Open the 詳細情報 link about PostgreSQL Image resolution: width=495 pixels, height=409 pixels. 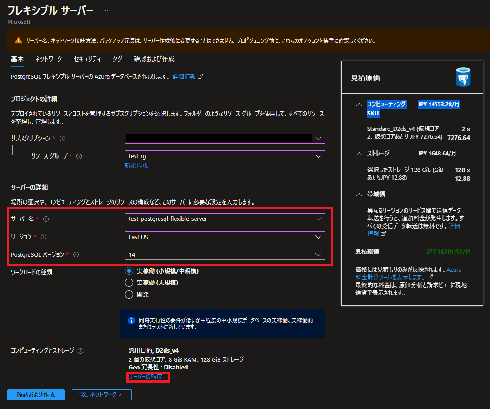tap(185, 76)
